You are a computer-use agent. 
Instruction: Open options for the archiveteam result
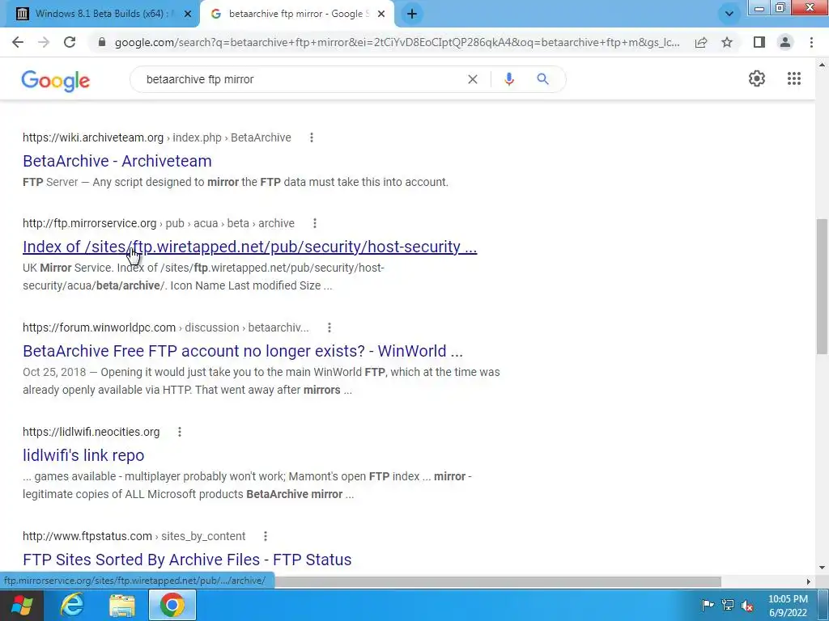point(312,137)
